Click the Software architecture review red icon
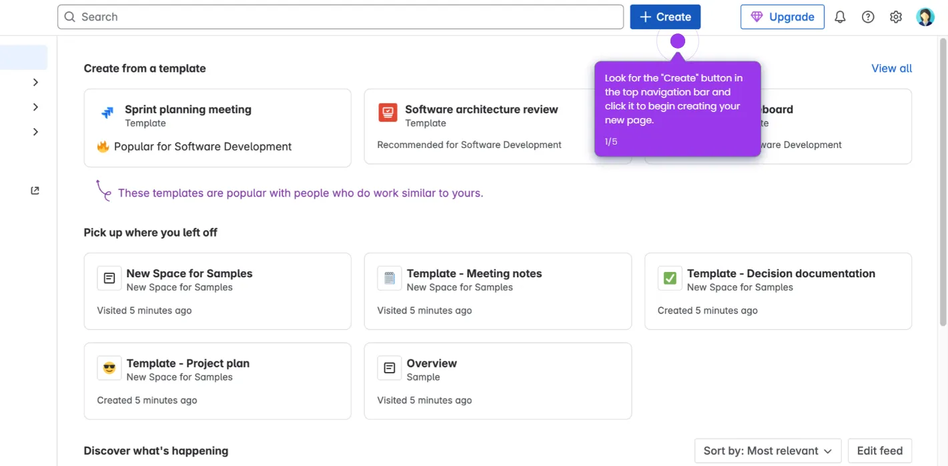Screen dimensions: 948x466 pyautogui.click(x=388, y=113)
